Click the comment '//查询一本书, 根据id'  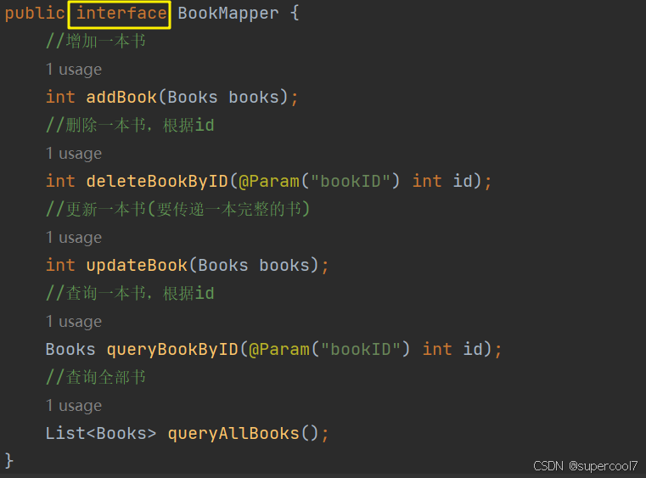pos(130,294)
